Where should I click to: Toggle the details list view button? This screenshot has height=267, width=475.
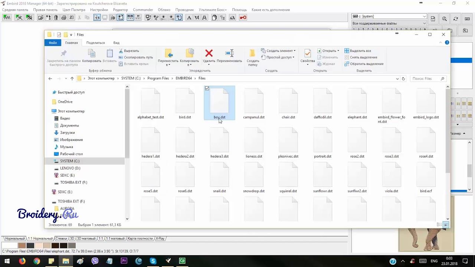439,225
